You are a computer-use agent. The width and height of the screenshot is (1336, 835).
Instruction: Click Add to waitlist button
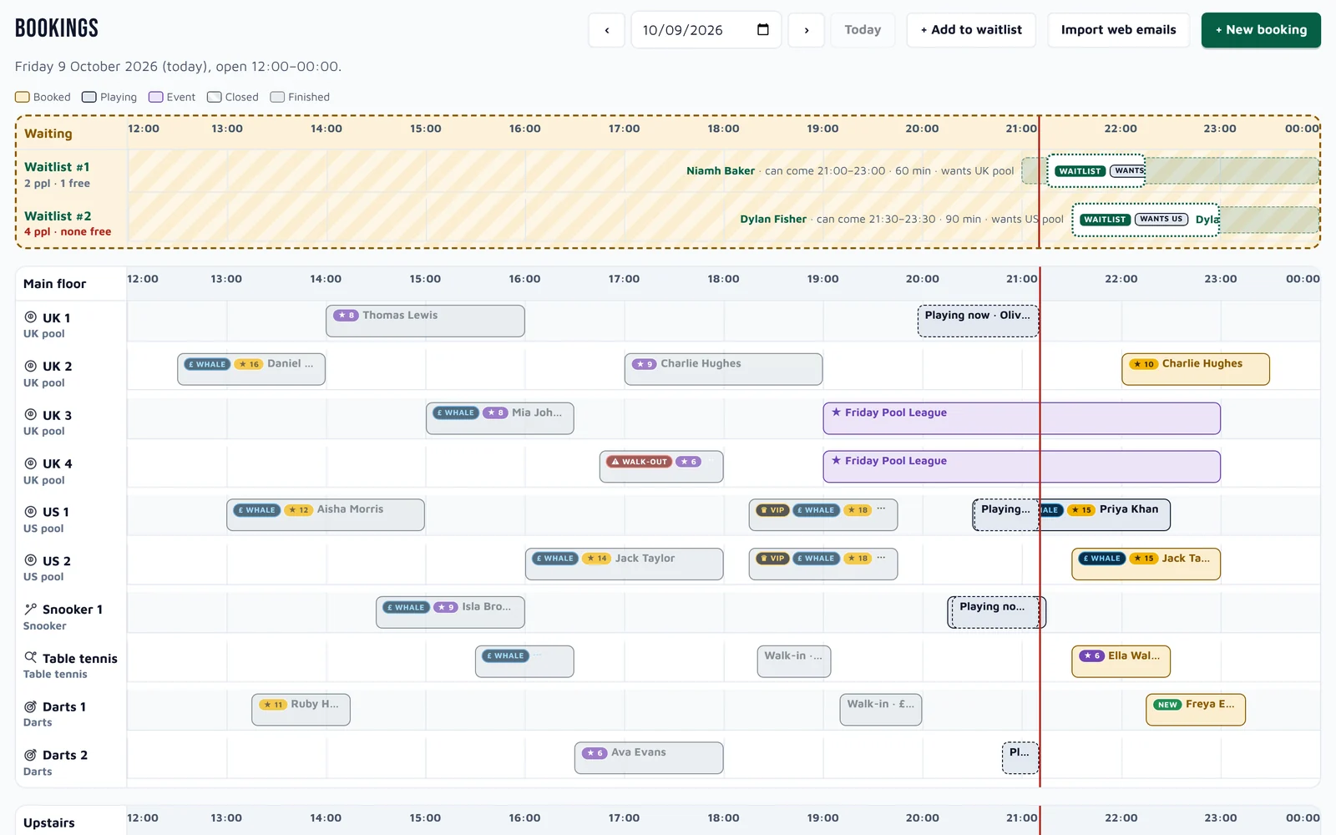point(971,30)
